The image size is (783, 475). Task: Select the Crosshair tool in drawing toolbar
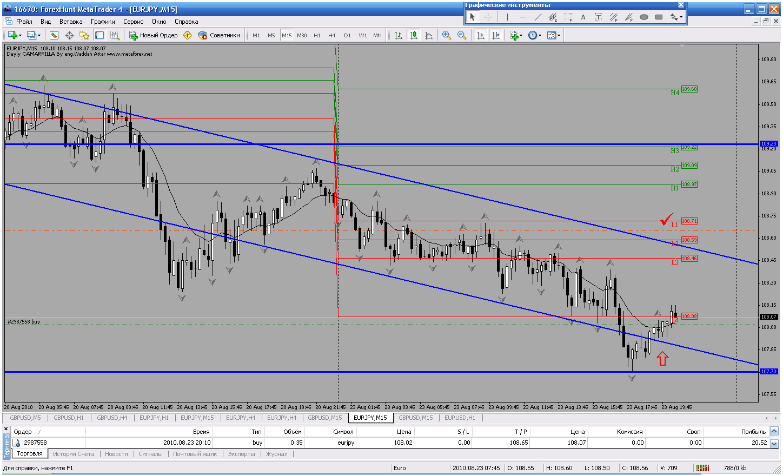click(488, 17)
